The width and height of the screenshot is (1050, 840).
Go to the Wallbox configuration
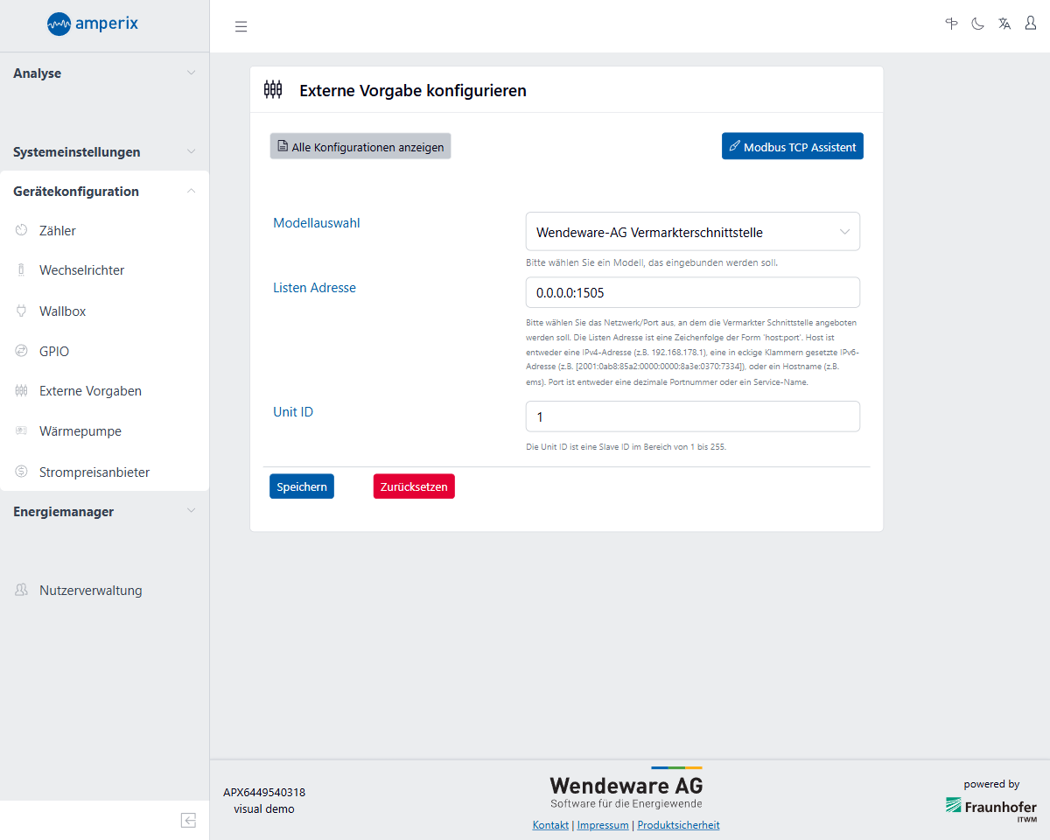(x=62, y=311)
